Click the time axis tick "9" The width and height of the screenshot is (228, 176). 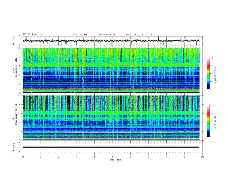pyautogui.click(x=184, y=157)
